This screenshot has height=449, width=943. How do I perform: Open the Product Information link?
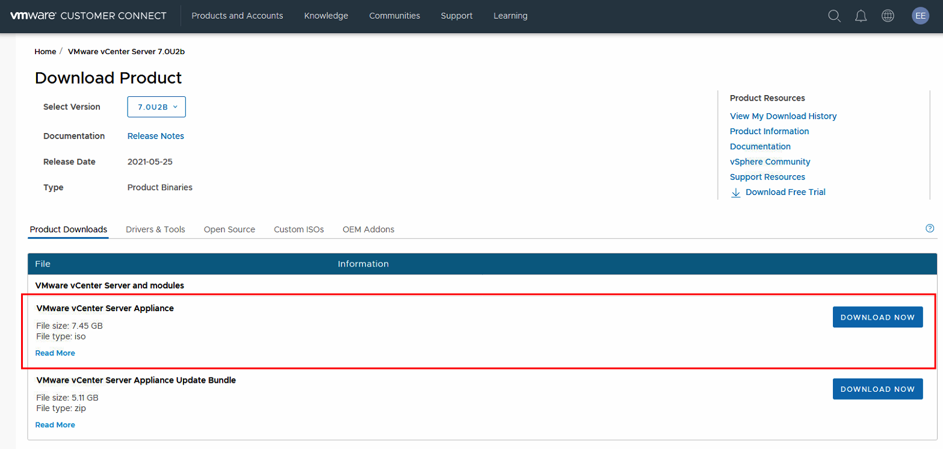coord(769,131)
